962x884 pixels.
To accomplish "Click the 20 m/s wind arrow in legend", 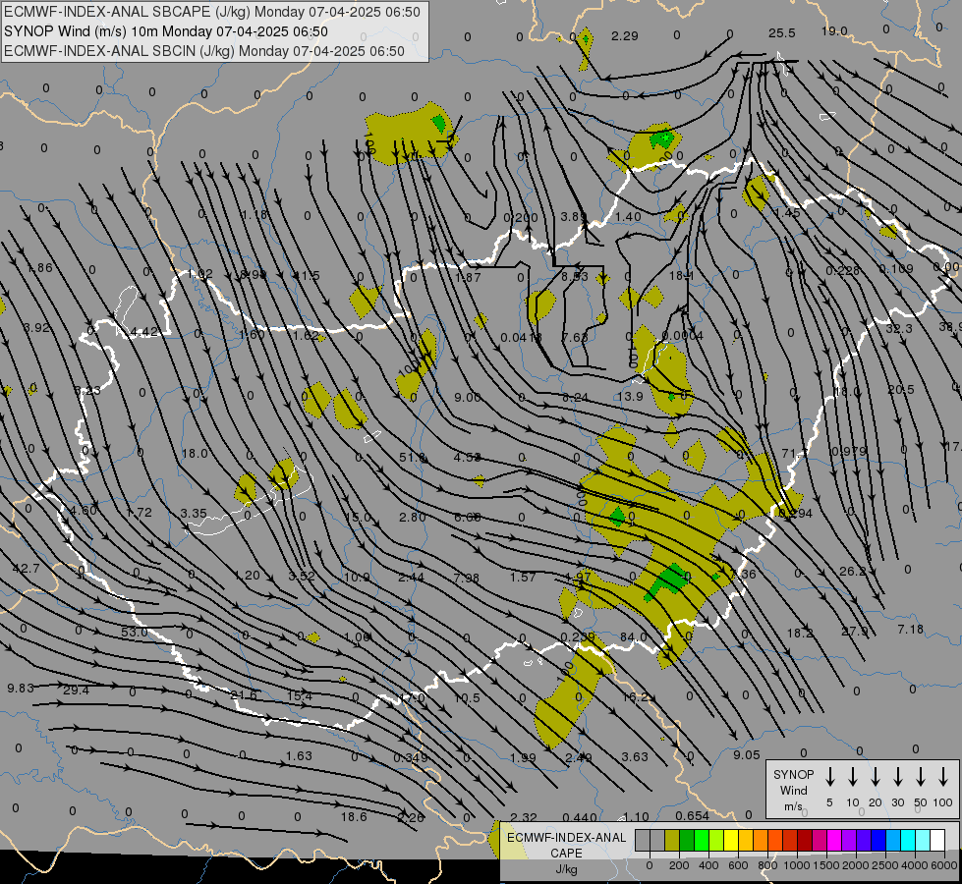I will [x=876, y=777].
